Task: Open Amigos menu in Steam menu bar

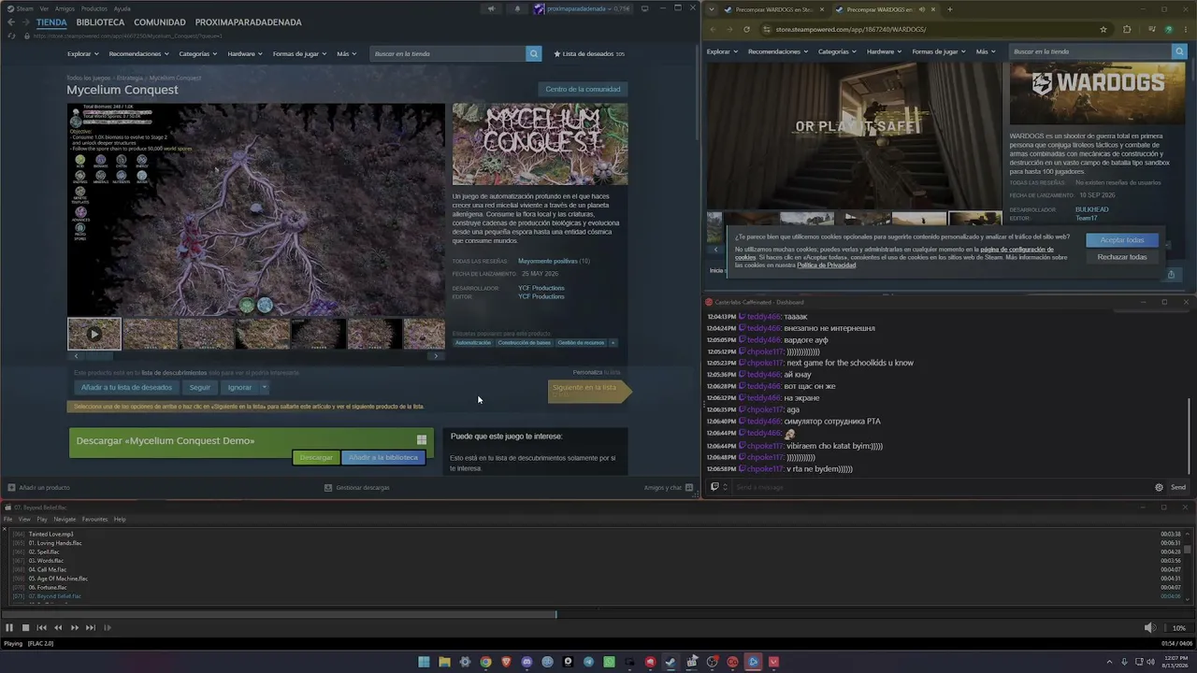Action: point(65,8)
